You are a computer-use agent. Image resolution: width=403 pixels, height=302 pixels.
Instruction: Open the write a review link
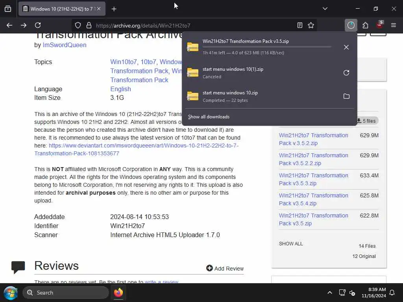click(161, 282)
